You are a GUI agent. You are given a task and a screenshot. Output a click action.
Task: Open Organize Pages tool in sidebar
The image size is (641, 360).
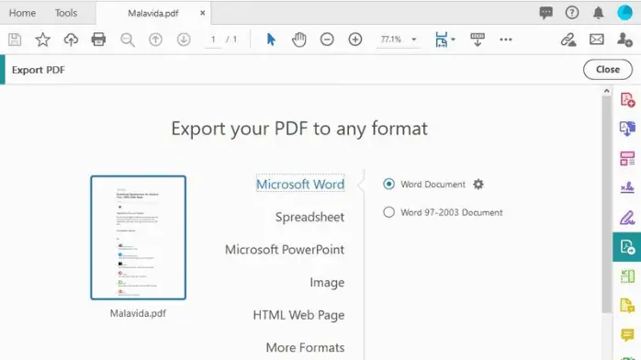(627, 159)
